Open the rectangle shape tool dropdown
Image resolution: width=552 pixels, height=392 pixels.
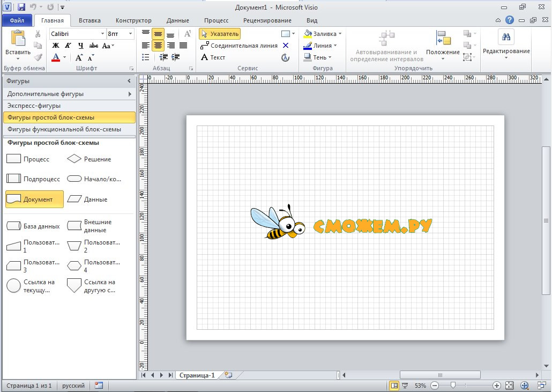pos(293,34)
